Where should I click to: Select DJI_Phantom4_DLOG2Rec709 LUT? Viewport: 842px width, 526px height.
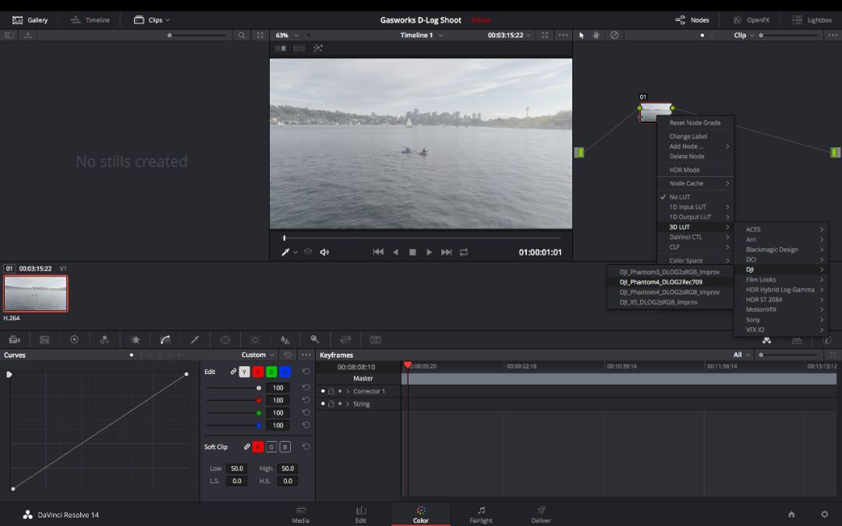[660, 282]
